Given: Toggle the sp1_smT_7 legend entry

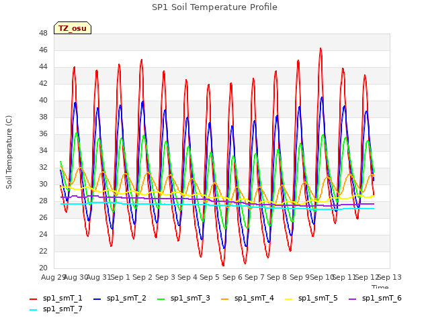Looking at the screenshot, I should tap(56, 309).
